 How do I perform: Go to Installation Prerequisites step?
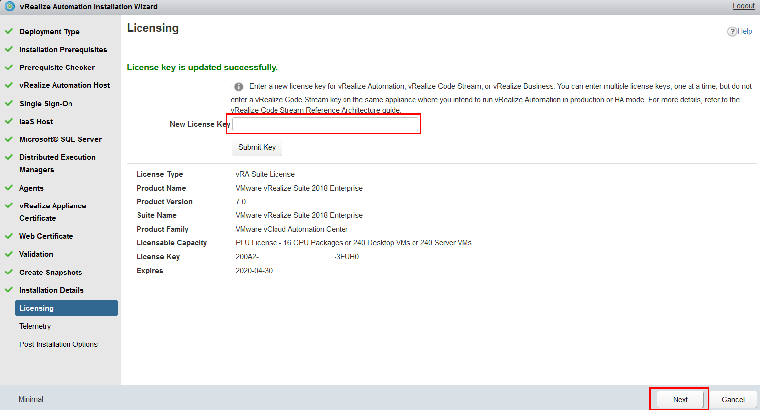point(63,50)
